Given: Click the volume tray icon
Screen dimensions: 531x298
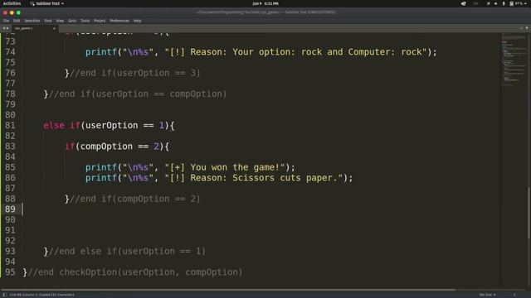Looking at the screenshot, I should pos(496,3).
